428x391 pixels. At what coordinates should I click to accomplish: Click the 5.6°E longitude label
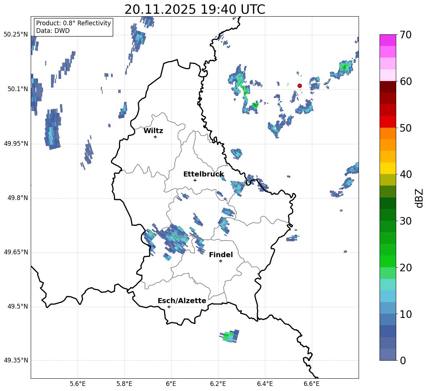pyautogui.click(x=78, y=384)
